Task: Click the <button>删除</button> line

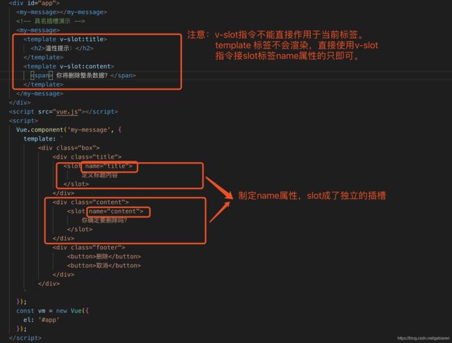Action: [104, 257]
